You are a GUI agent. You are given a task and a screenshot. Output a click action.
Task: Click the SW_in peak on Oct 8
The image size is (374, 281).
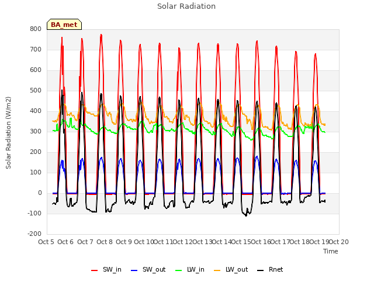pyautogui.click(x=101, y=35)
